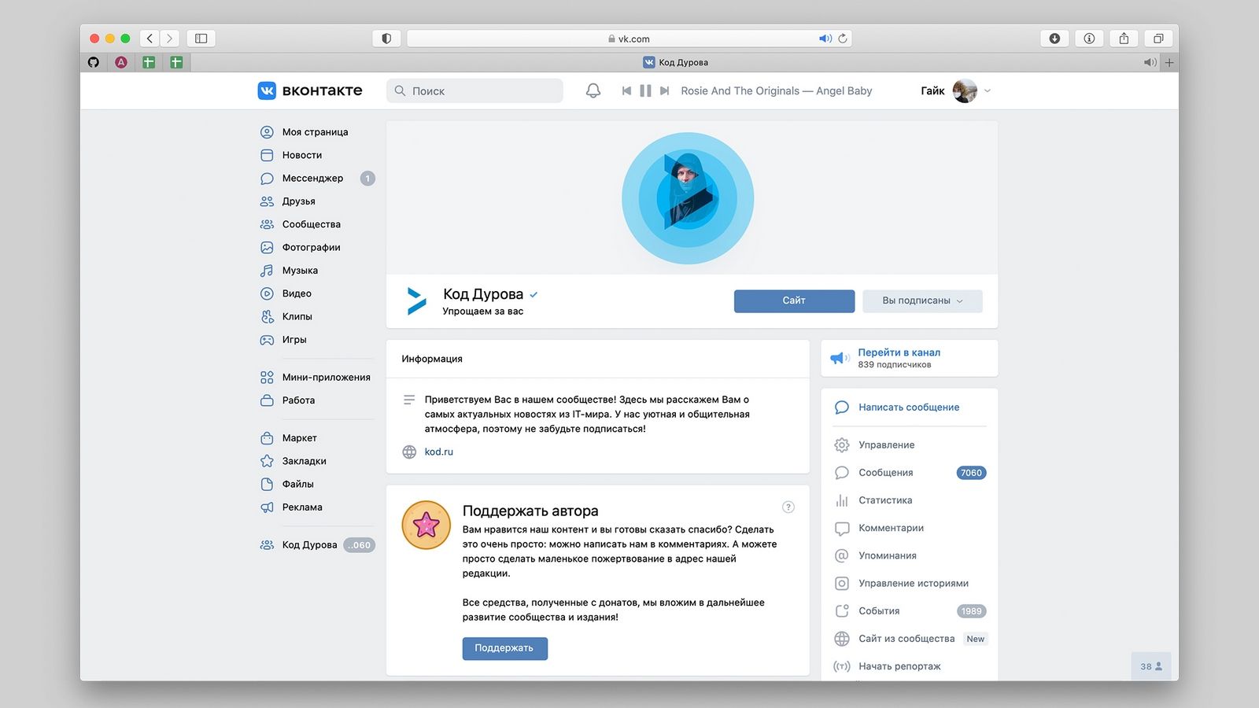Open Упоминания at-sign icon
The width and height of the screenshot is (1259, 708).
[x=841, y=555]
